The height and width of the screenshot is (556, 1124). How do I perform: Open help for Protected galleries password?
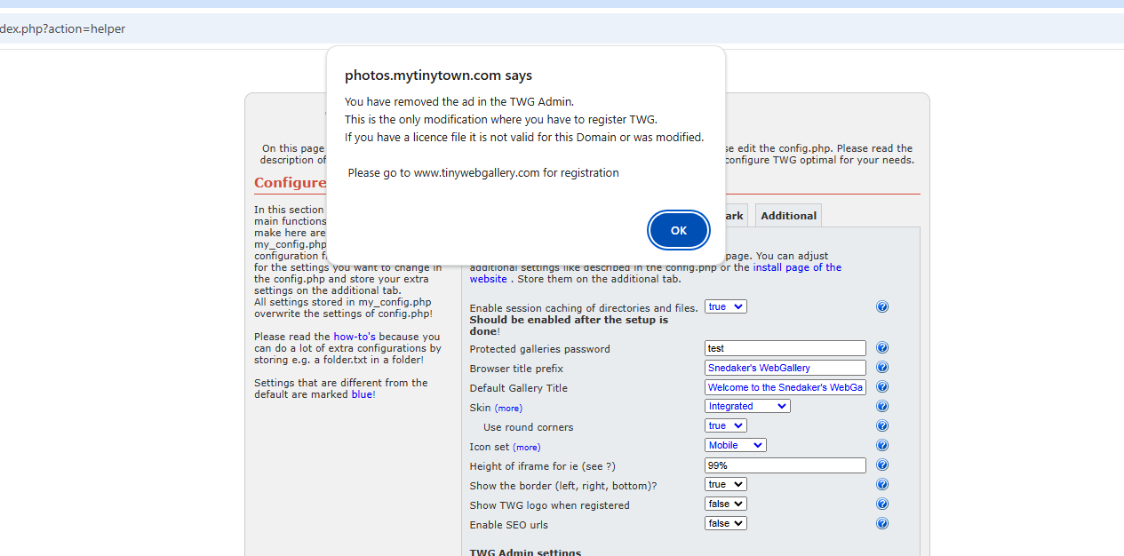(882, 348)
